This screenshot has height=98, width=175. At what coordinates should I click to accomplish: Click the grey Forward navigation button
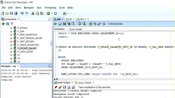[x=55, y=13]
